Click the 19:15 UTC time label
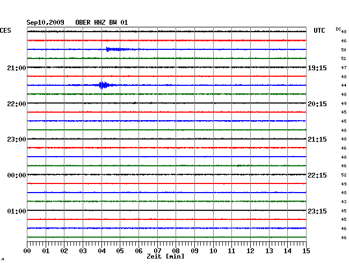This screenshot has width=349, height=265. (317, 68)
